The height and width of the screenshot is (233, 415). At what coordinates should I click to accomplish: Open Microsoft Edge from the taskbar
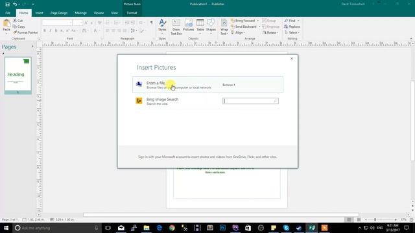pos(159,228)
